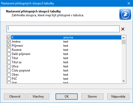Select the Číslo popisné row label

tap(21, 70)
